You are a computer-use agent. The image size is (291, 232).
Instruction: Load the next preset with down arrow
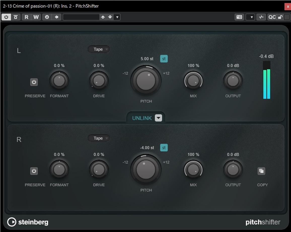tap(110, 17)
